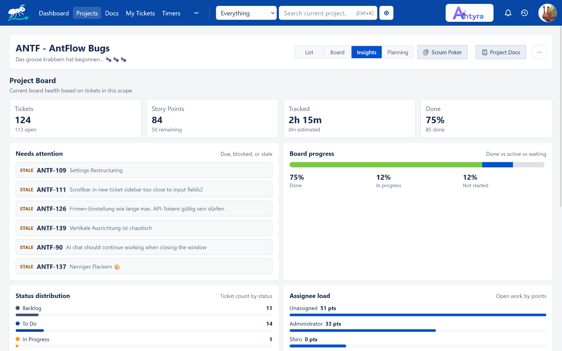Open ticket ANTF-139 Vertikale Ausrichtung
The image size is (562, 351).
click(x=144, y=228)
